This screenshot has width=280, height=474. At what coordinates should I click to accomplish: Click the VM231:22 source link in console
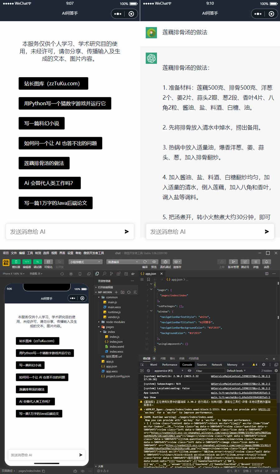[264, 409]
